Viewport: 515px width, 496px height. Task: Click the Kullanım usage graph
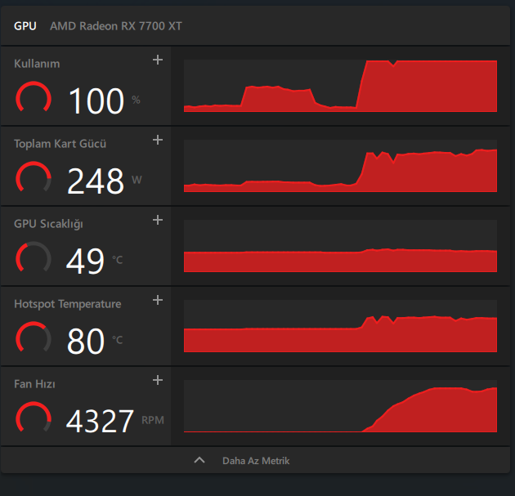(340, 86)
